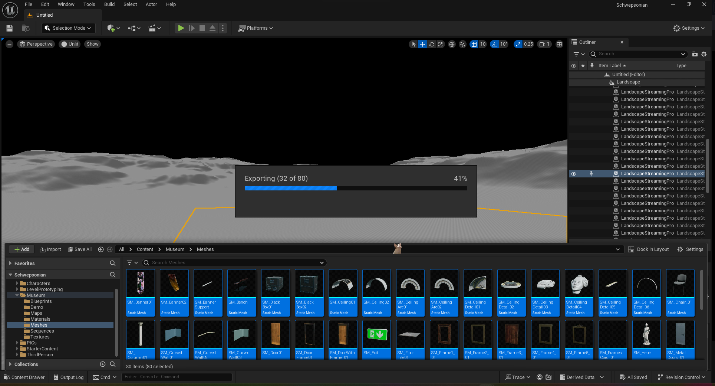
Task: Expand the Platforms dropdown
Action: point(256,28)
